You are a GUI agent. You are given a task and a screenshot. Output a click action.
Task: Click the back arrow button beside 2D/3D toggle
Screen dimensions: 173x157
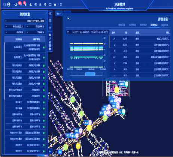[51, 151]
